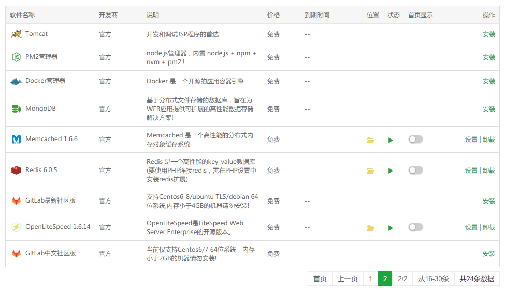
Task: Open the Redis install folder icon
Action: [x=370, y=171]
